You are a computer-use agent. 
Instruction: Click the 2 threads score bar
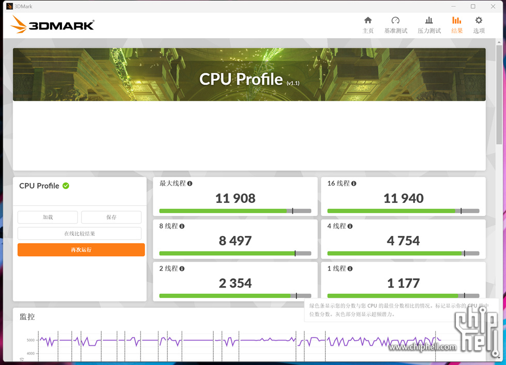235,296
